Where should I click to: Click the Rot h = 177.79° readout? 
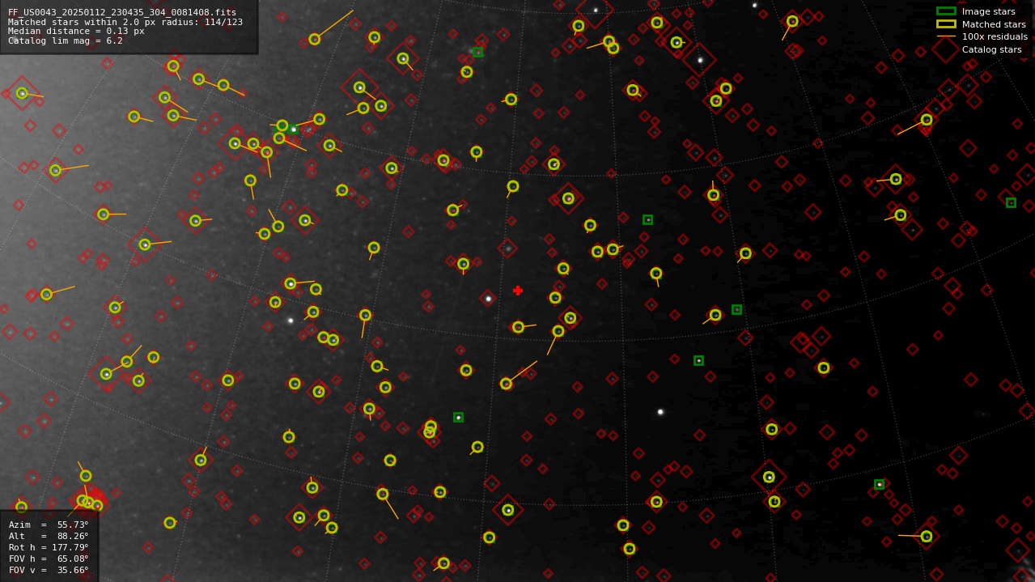click(49, 547)
